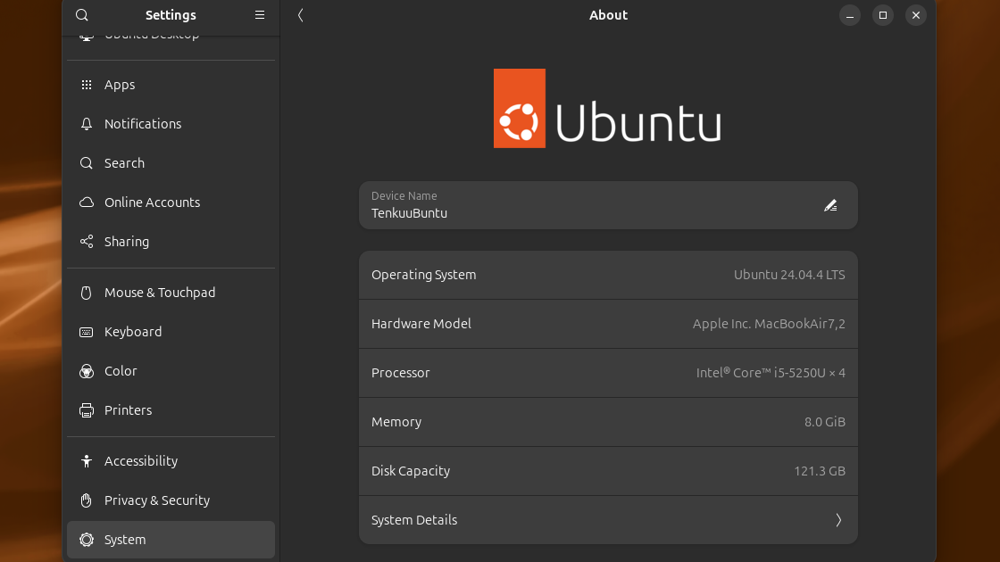Screen dimensions: 1000x562
Task: Click the Apps grid icon in sidebar
Action: pos(87,85)
